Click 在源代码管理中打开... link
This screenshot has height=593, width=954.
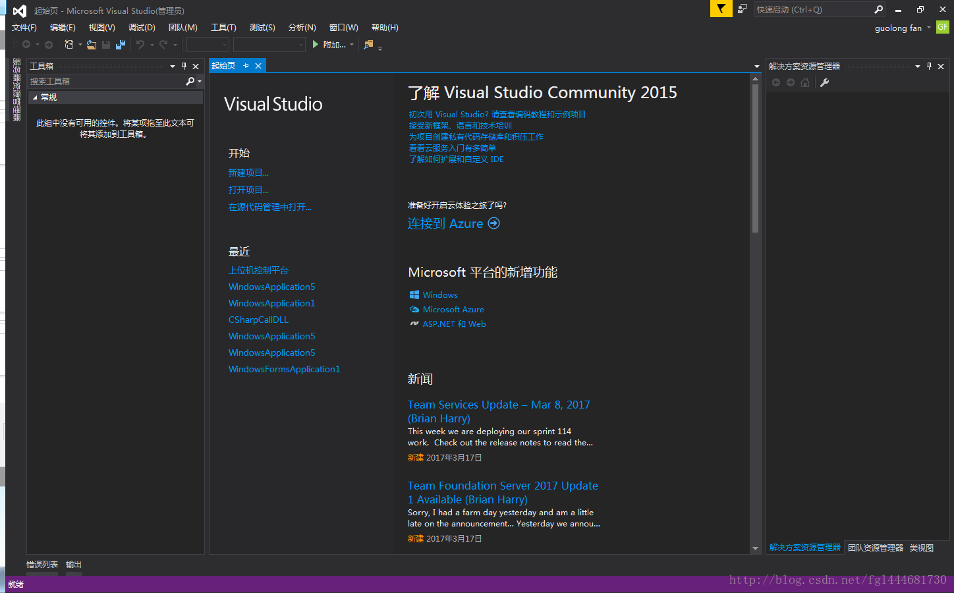[270, 207]
